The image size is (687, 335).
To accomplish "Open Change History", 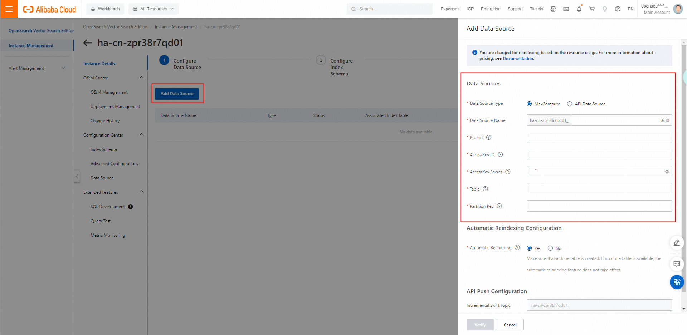I will coord(105,121).
